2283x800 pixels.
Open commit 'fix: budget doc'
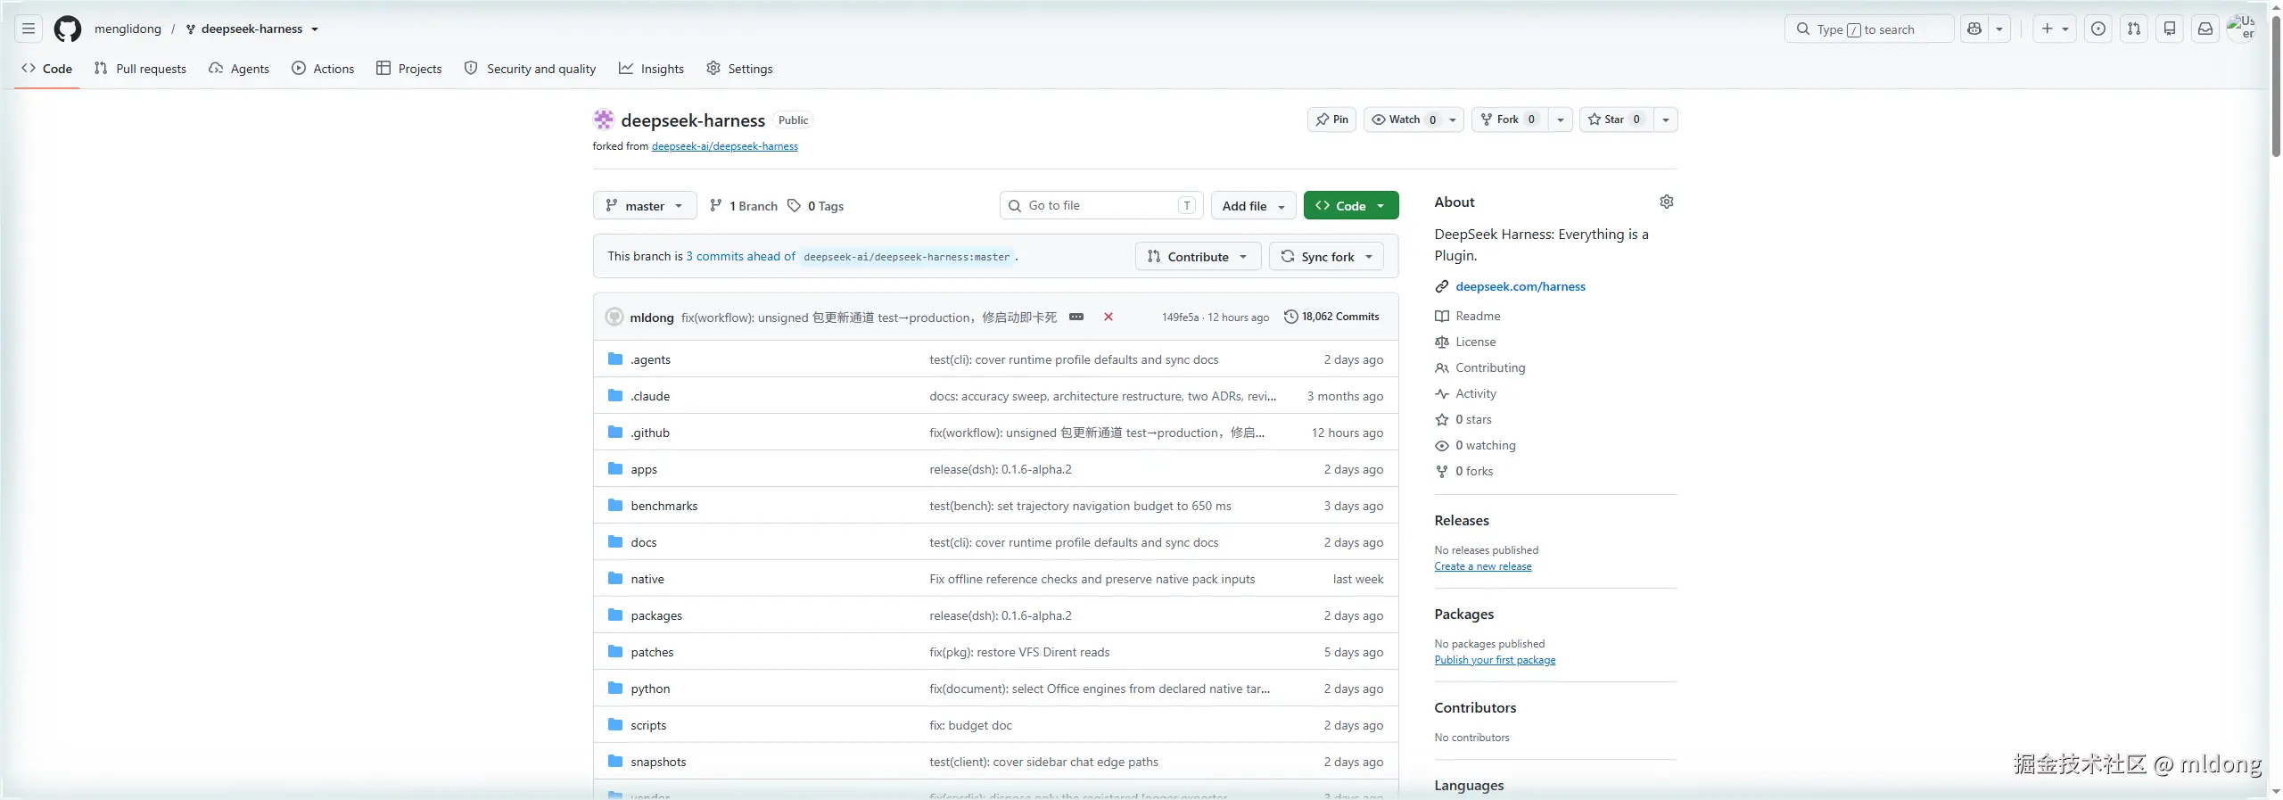pos(970,725)
